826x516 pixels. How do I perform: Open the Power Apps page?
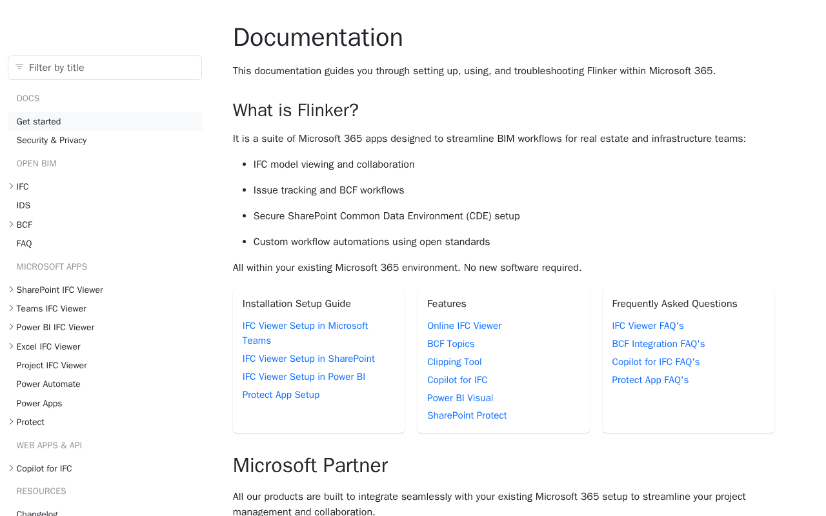click(x=39, y=404)
